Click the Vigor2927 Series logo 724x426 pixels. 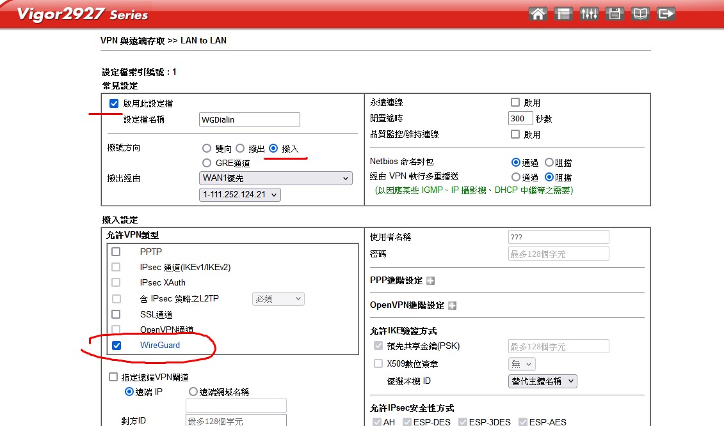83,14
